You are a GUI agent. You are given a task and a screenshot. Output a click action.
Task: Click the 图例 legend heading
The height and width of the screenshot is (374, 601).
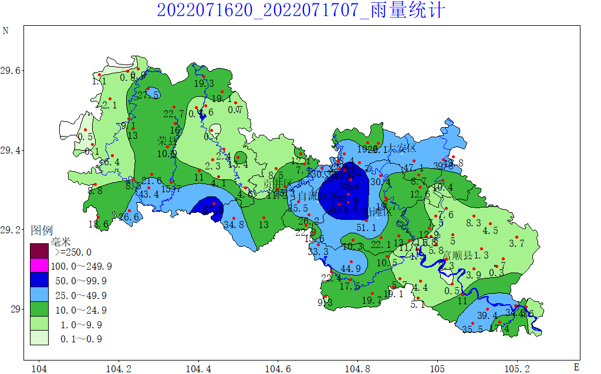[x=42, y=230]
